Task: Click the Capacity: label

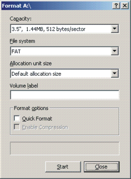Action: (21, 19)
